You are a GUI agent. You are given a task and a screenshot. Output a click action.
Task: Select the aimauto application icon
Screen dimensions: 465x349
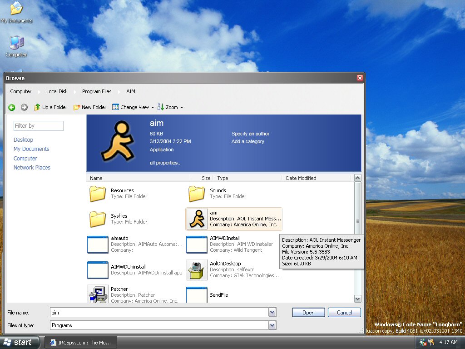98,244
